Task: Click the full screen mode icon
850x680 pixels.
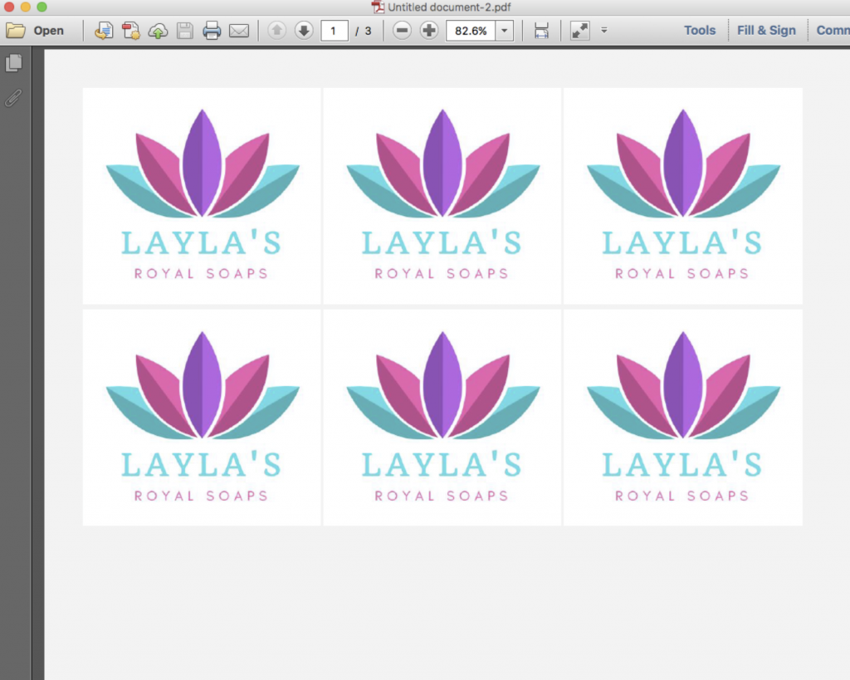Action: [579, 31]
